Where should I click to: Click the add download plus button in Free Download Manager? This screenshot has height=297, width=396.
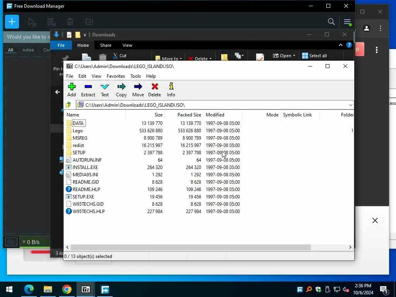(x=12, y=22)
